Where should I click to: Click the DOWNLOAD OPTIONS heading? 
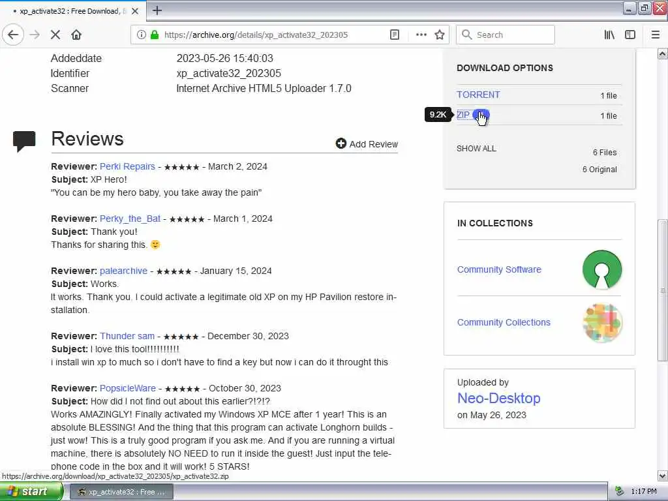coord(505,68)
